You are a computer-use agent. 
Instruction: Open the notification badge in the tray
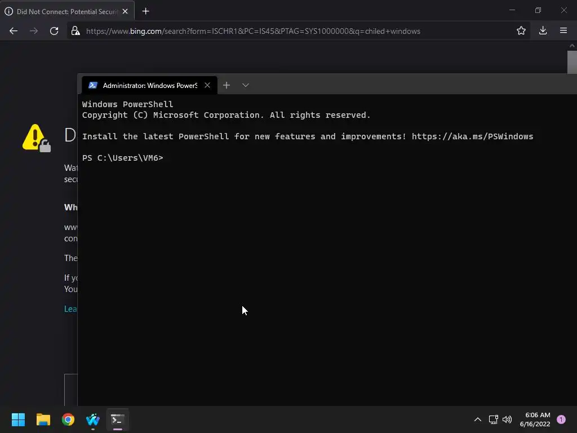(x=561, y=419)
